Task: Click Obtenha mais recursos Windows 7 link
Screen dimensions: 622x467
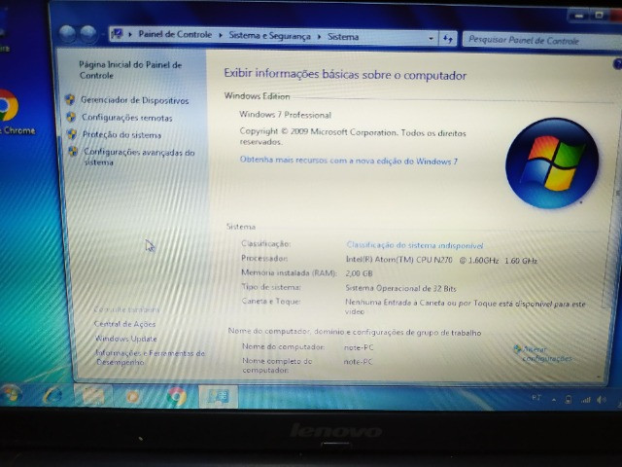Action: (349, 161)
